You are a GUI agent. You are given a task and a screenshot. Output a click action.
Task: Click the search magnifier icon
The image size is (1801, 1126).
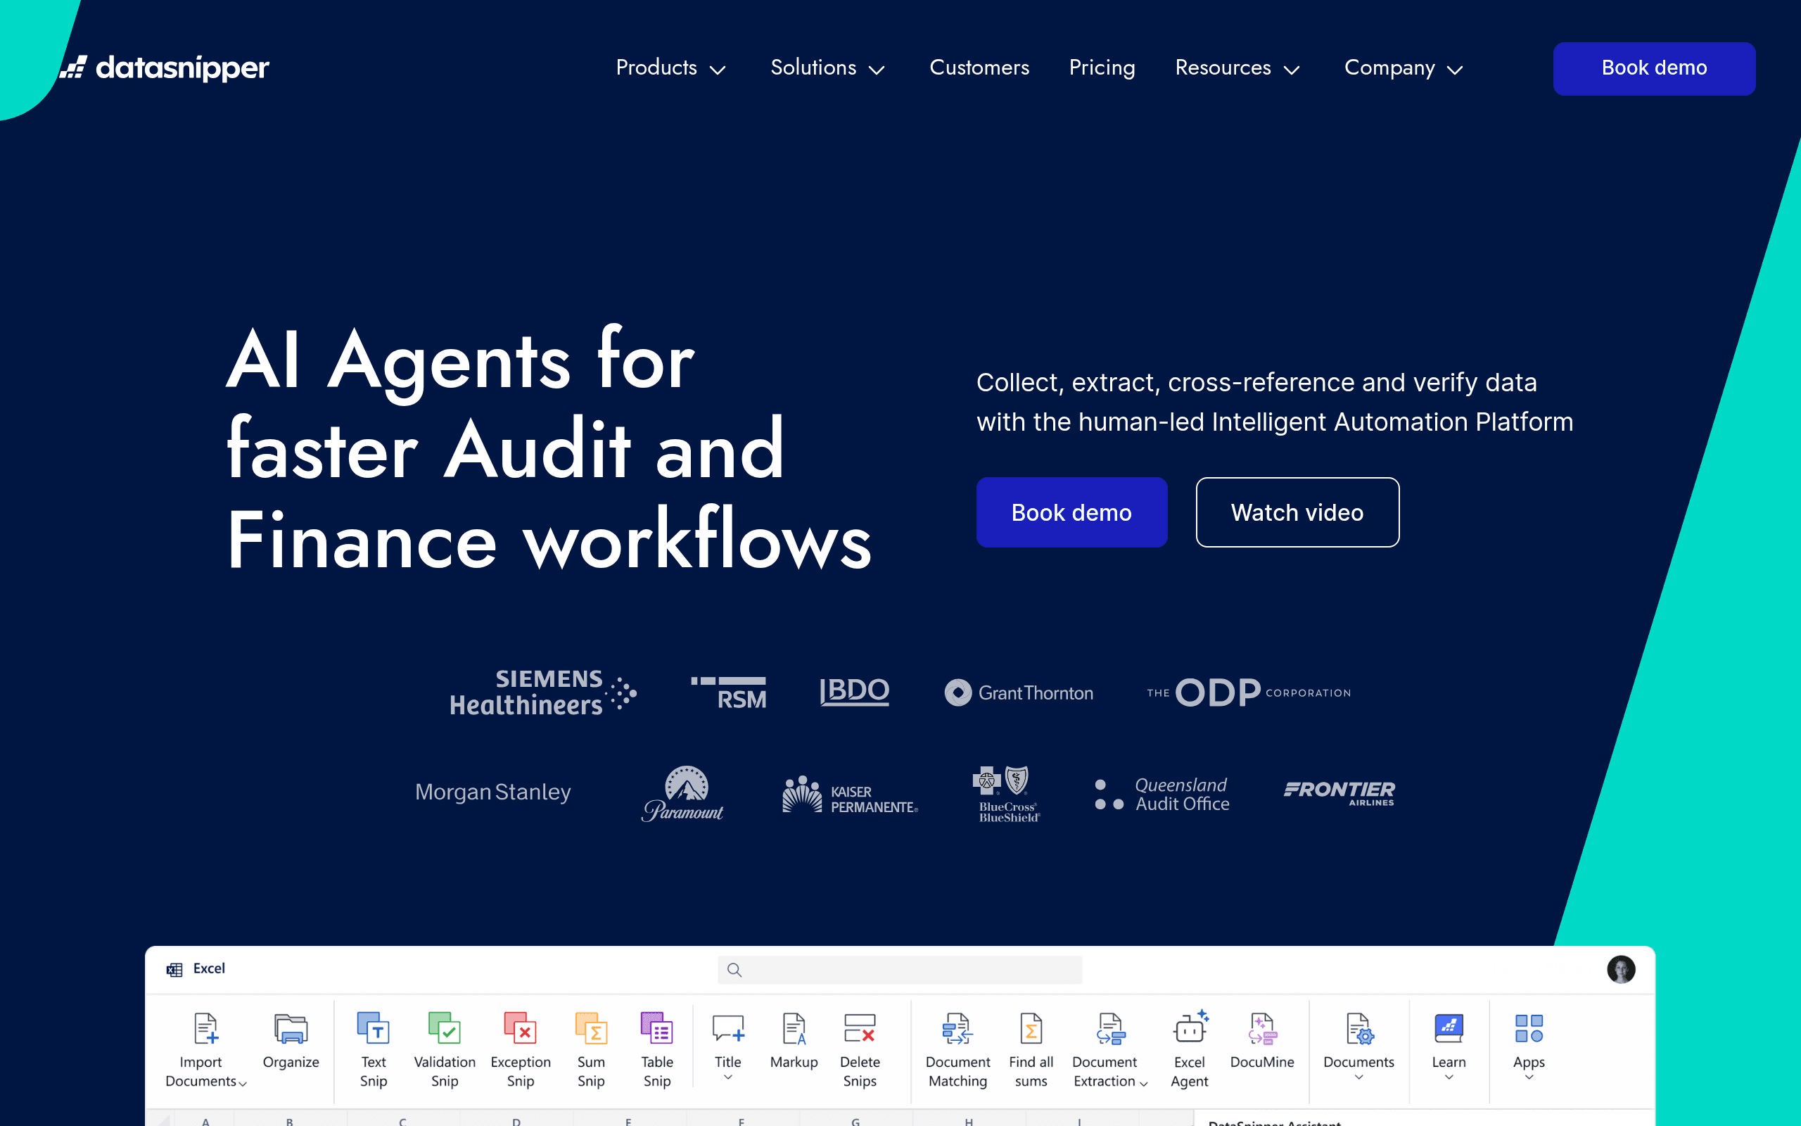pos(734,970)
